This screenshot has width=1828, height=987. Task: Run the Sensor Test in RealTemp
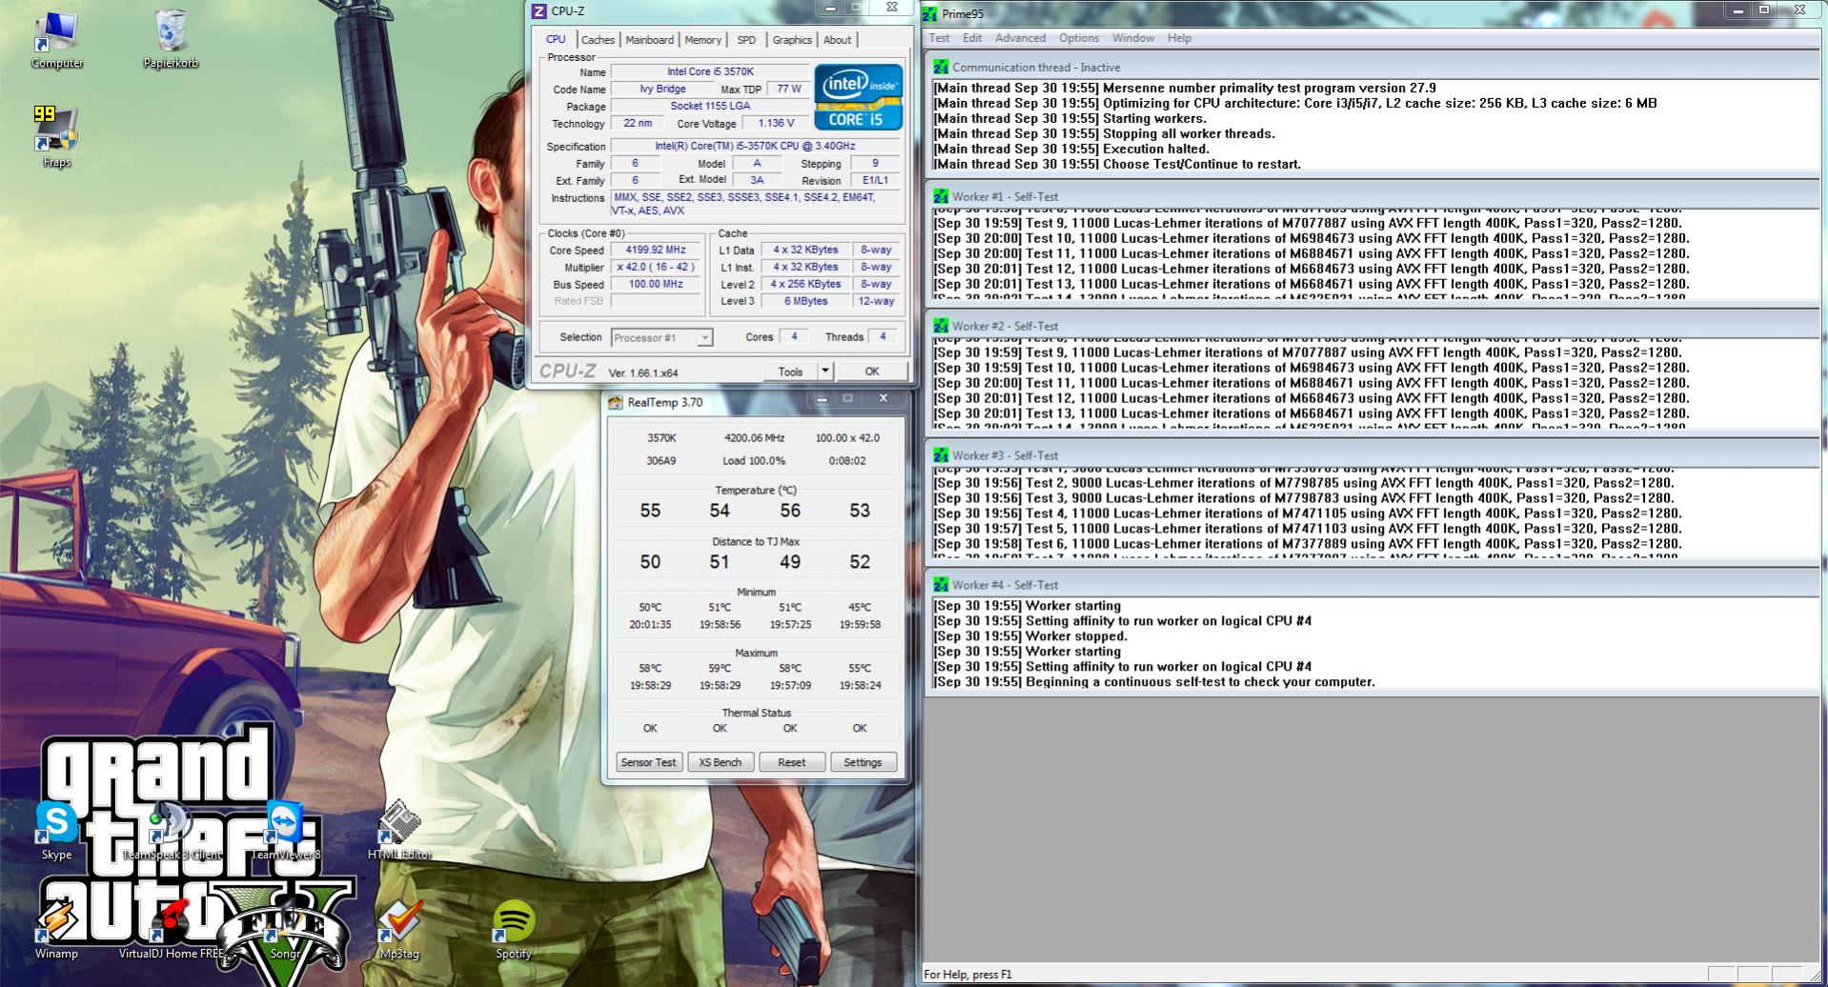pyautogui.click(x=648, y=762)
